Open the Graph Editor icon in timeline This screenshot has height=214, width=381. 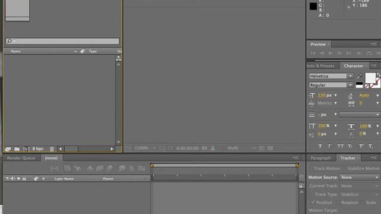pos(142,168)
